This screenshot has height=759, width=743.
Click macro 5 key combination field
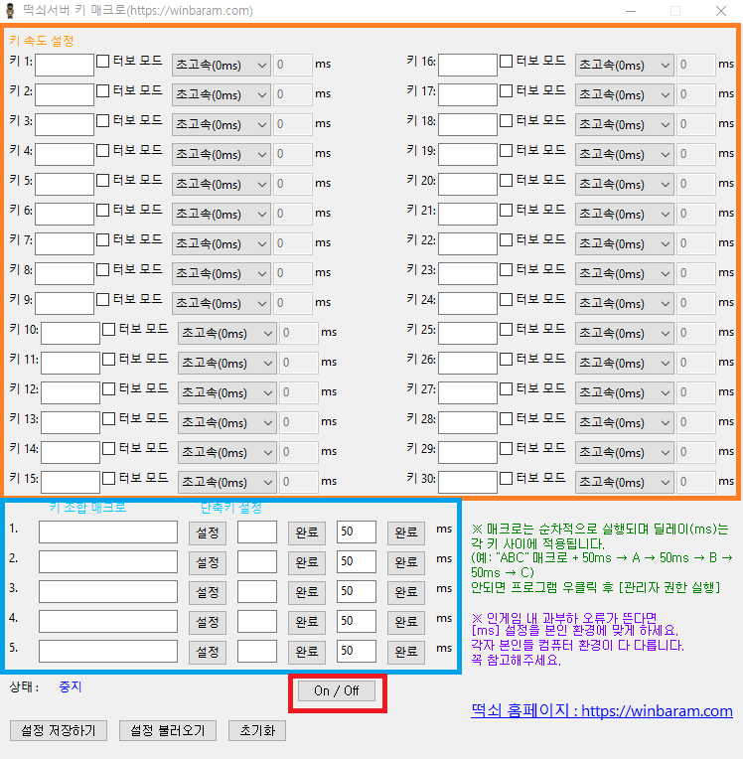pos(108,651)
